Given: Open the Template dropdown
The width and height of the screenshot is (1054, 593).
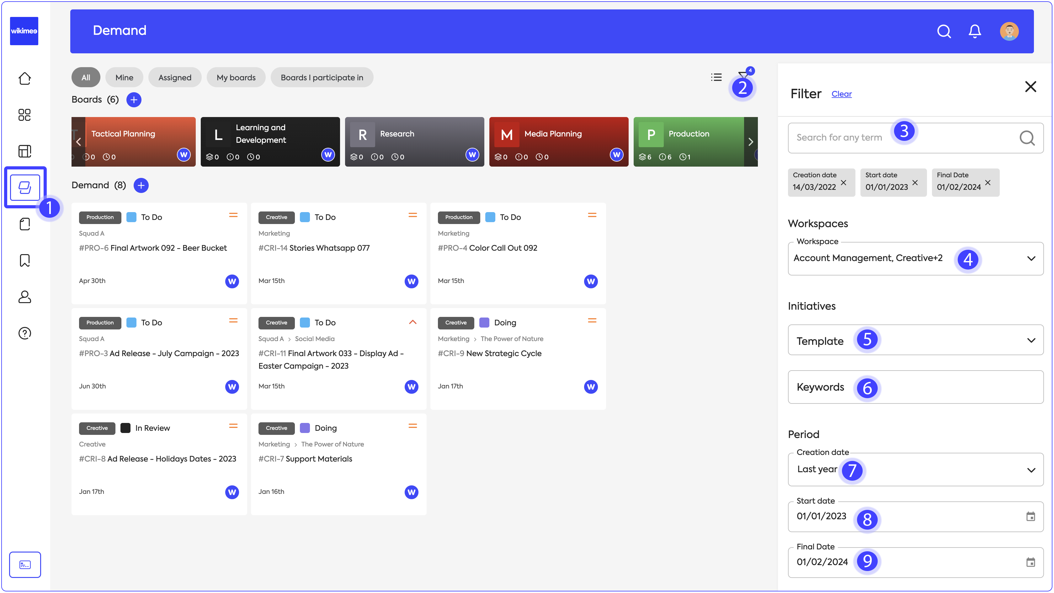Looking at the screenshot, I should point(1031,340).
